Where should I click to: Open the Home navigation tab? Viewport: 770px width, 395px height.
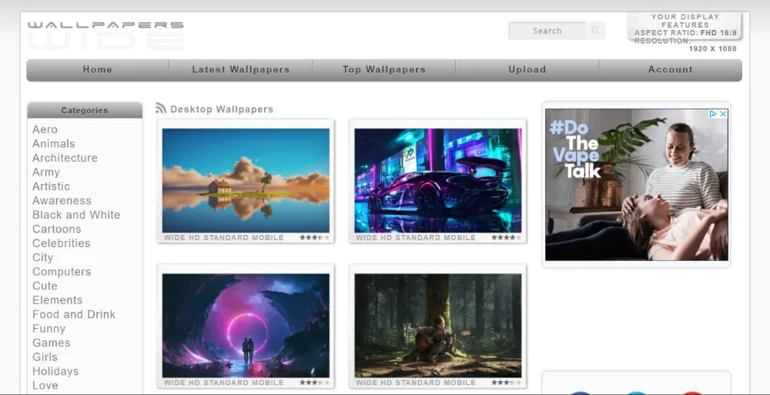pos(98,70)
